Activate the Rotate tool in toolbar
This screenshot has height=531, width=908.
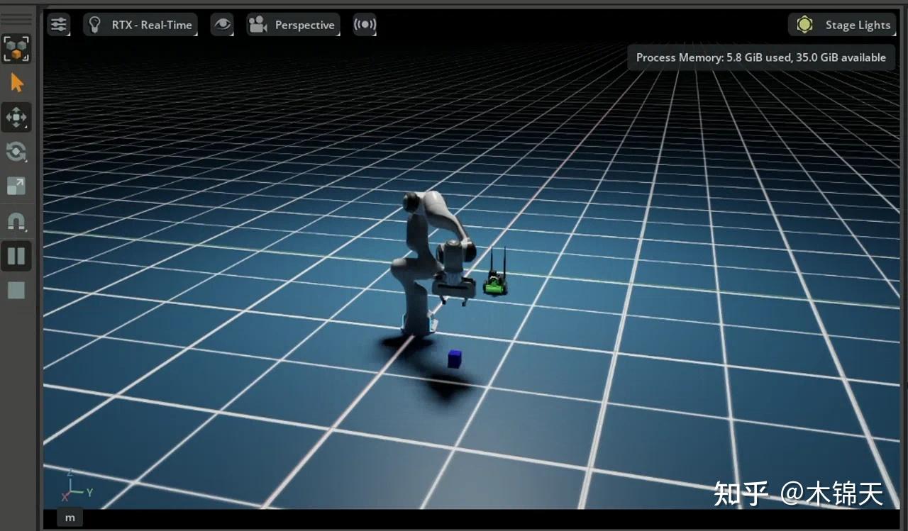tap(16, 152)
